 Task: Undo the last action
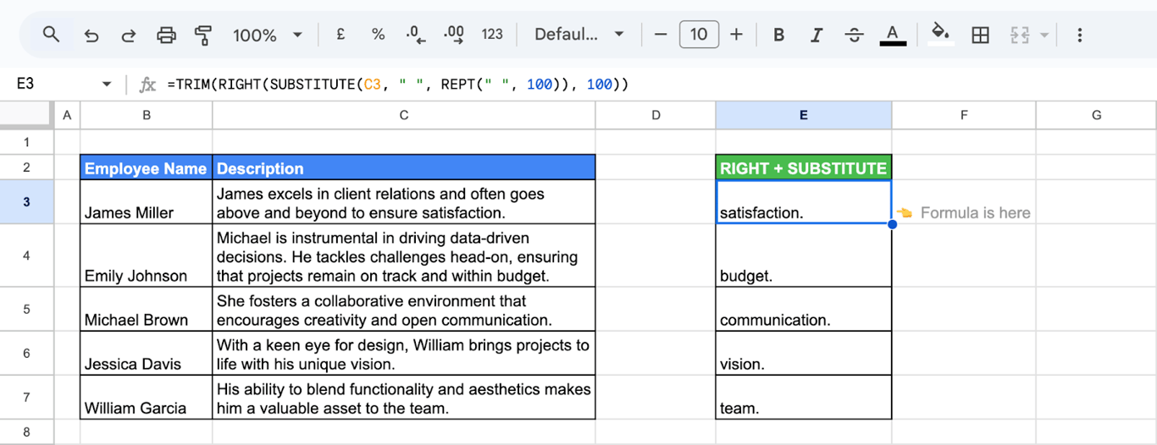click(x=91, y=35)
